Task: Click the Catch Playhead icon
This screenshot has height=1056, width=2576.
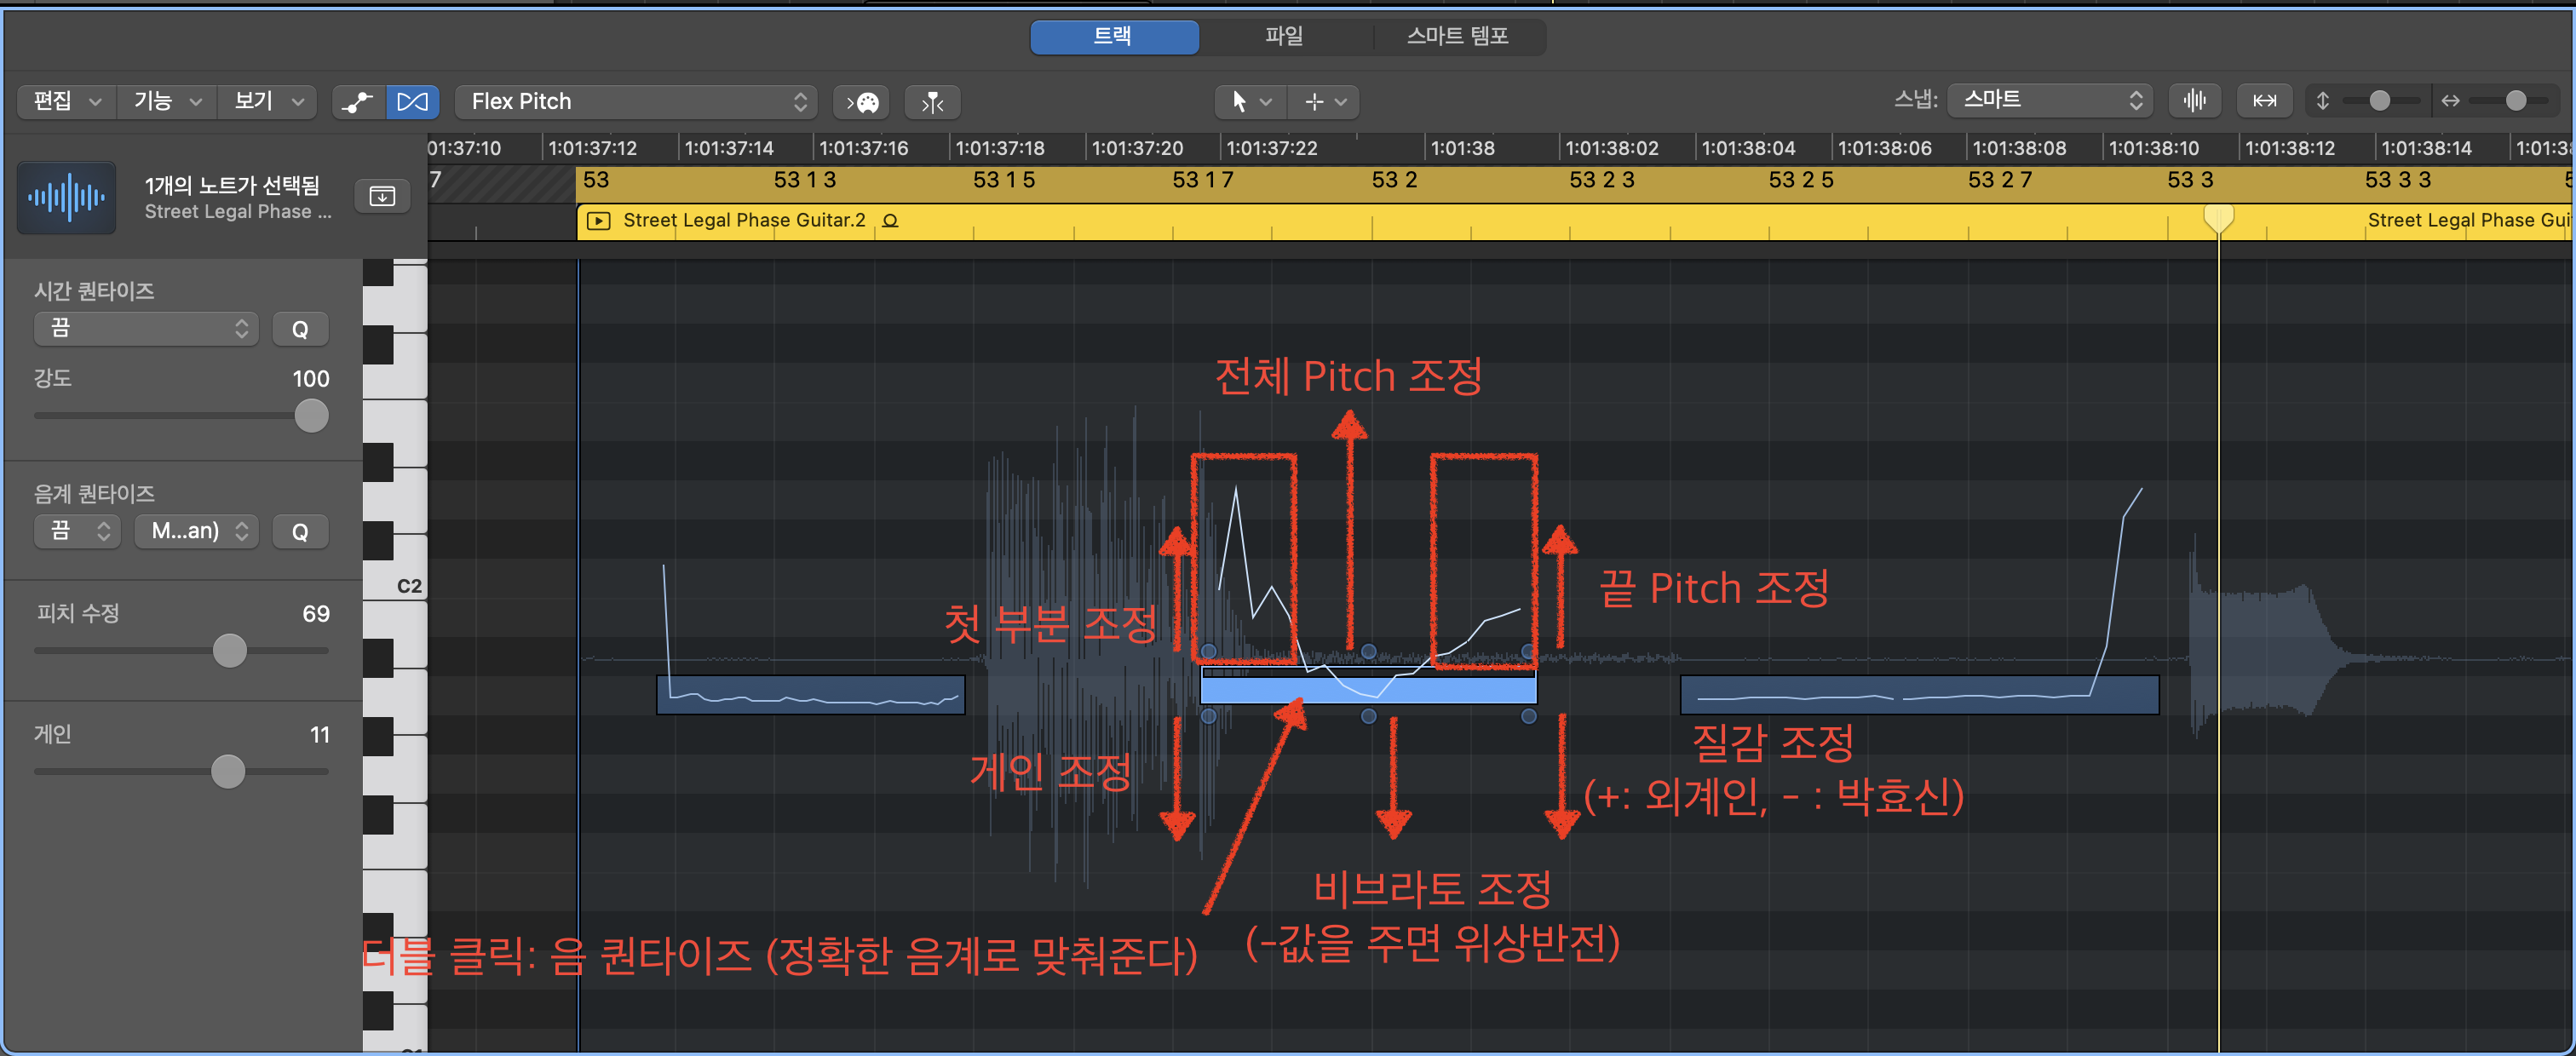Action: coord(932,101)
